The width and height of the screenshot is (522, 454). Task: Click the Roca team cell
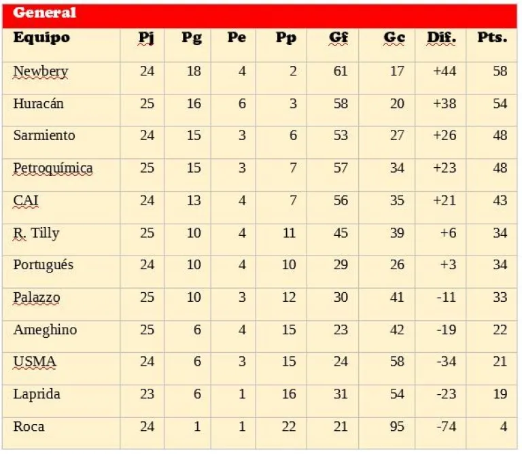click(x=29, y=426)
